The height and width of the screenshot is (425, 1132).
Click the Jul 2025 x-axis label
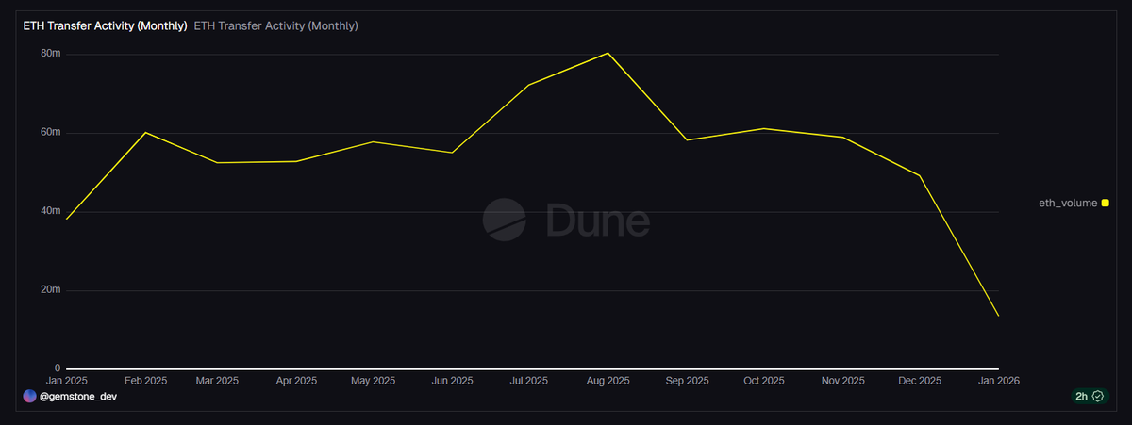coord(529,381)
